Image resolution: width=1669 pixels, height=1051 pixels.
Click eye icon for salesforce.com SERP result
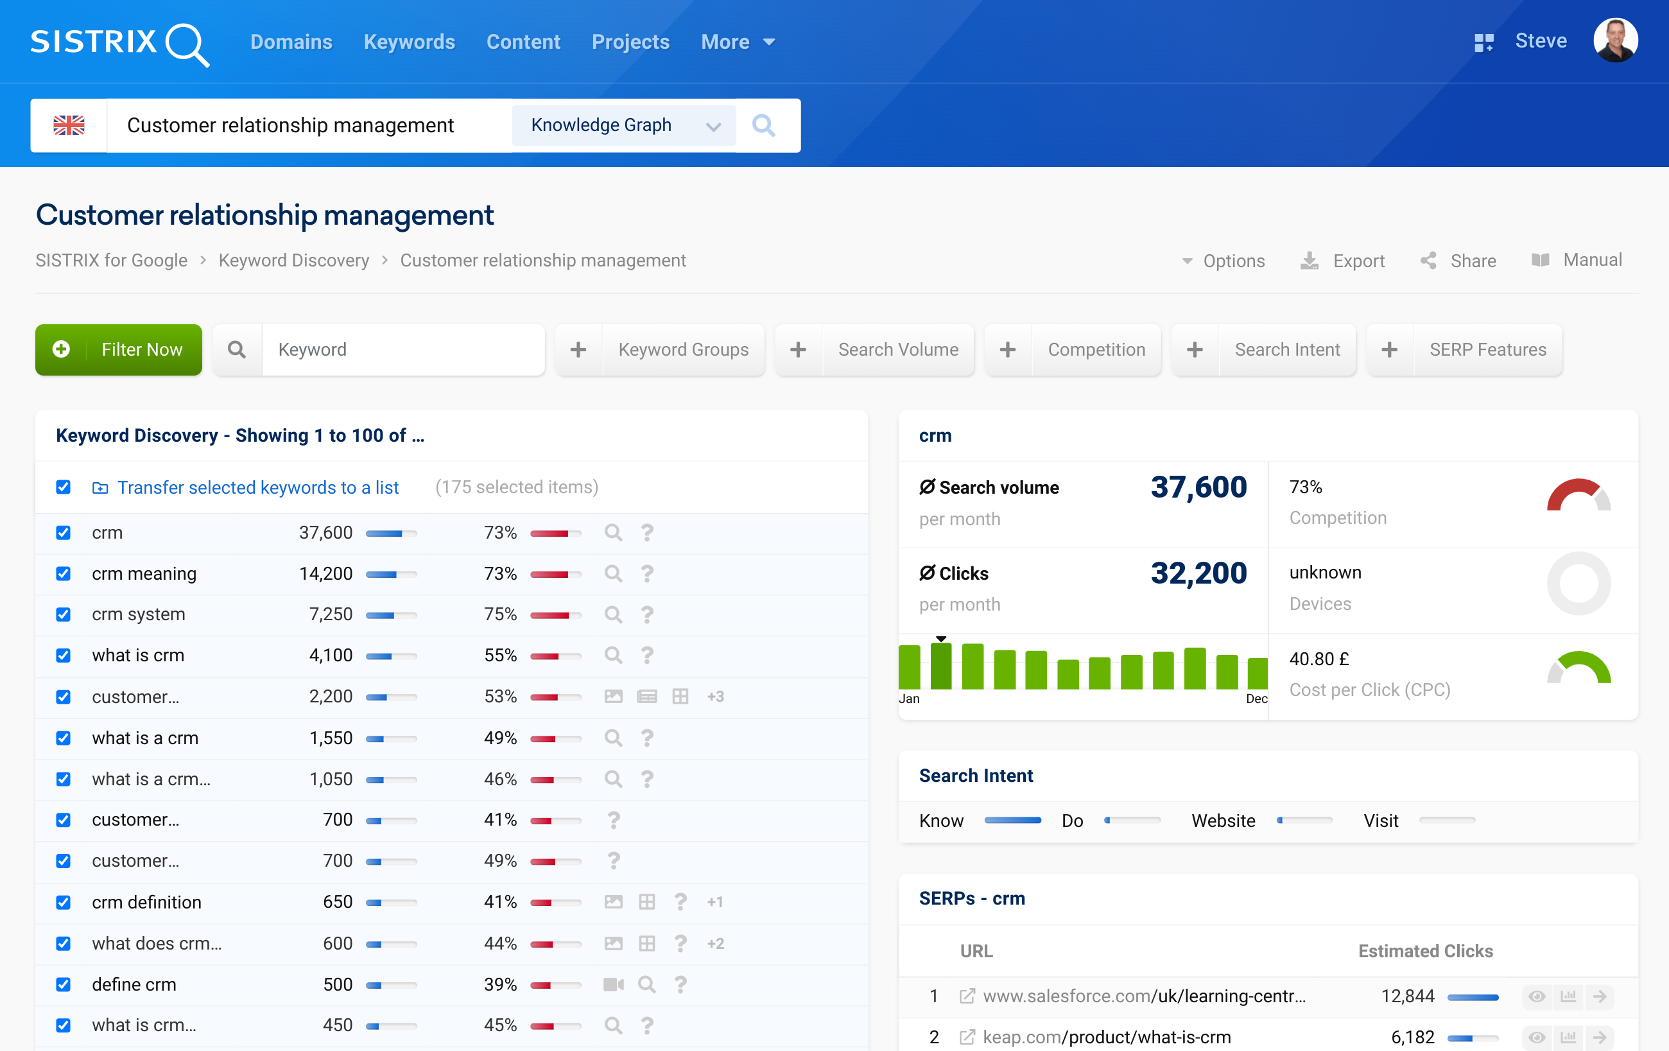click(x=1537, y=996)
